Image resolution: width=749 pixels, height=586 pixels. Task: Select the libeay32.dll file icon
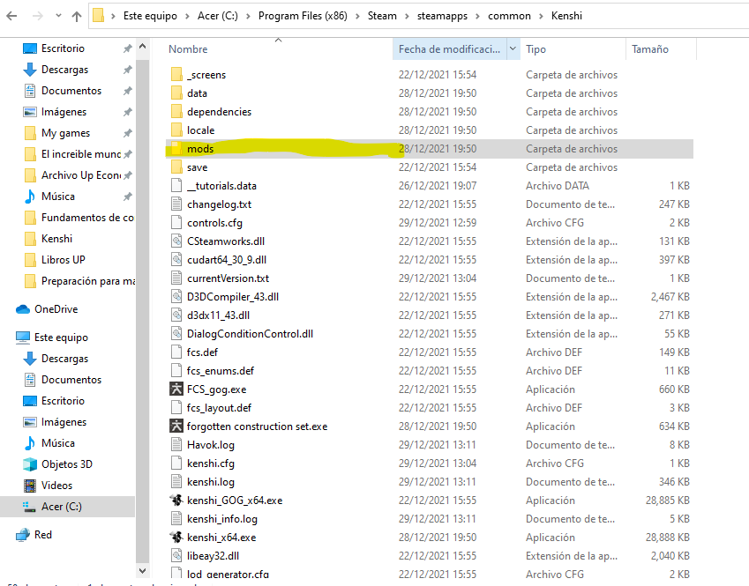pos(176,555)
